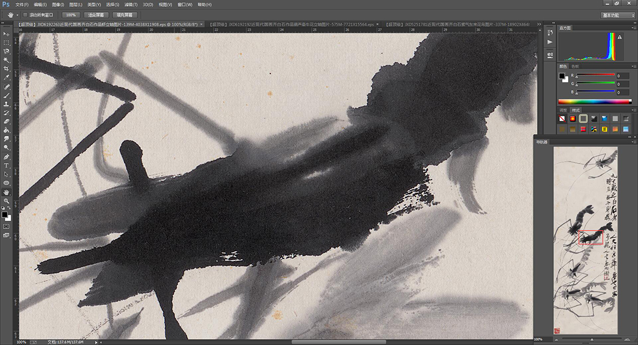Image resolution: width=638 pixels, height=345 pixels.
Task: Select the Crop tool
Action: coord(6,69)
